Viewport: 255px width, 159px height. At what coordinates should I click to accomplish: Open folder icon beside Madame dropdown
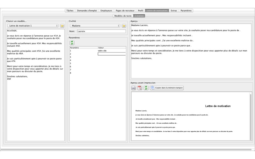tap(124, 26)
